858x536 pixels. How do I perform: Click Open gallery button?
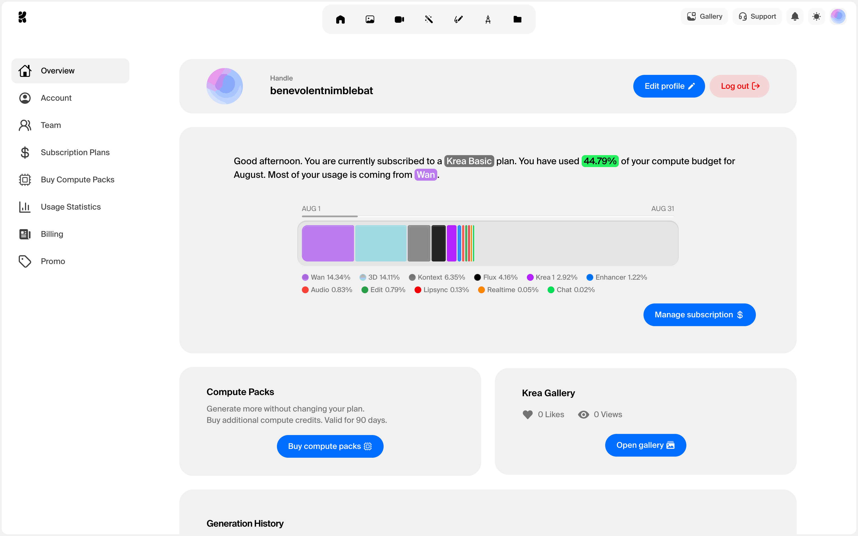tap(645, 445)
